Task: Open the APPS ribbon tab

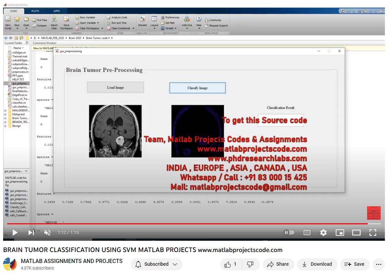Action: [x=57, y=11]
